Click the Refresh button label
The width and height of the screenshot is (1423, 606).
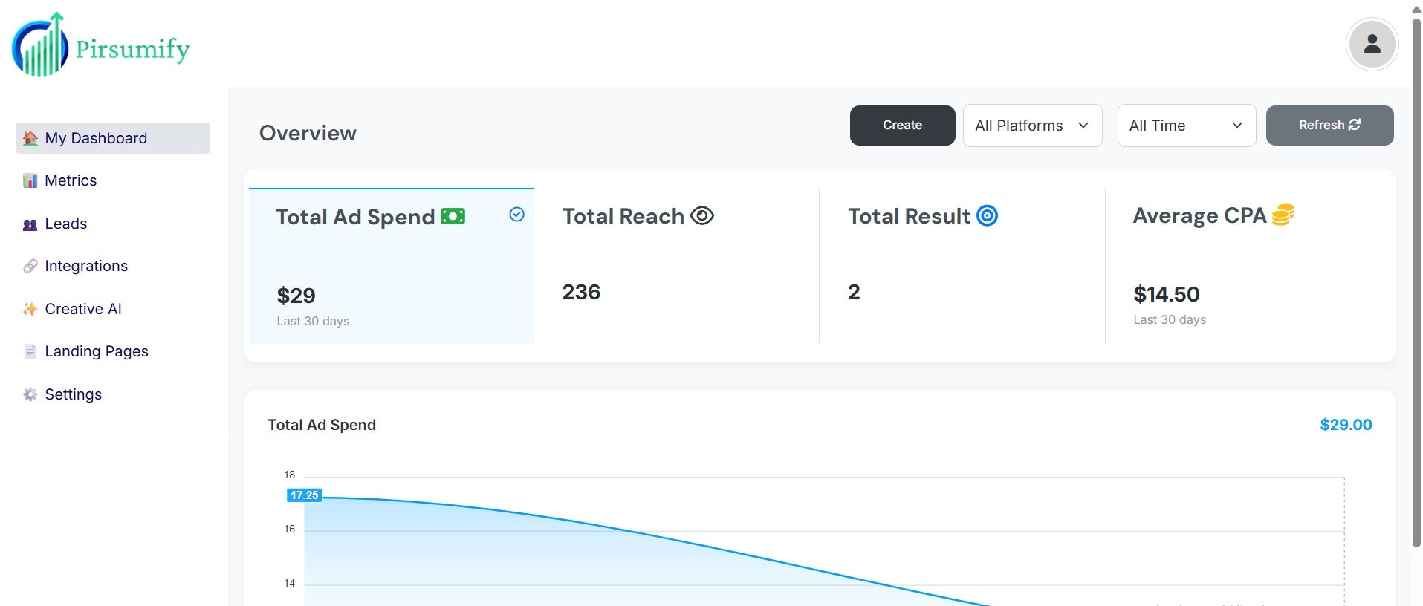click(x=1321, y=125)
